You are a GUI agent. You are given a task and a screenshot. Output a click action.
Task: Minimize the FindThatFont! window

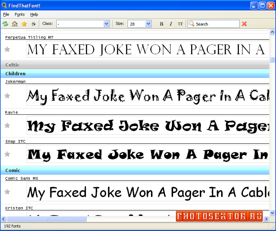point(254,6)
